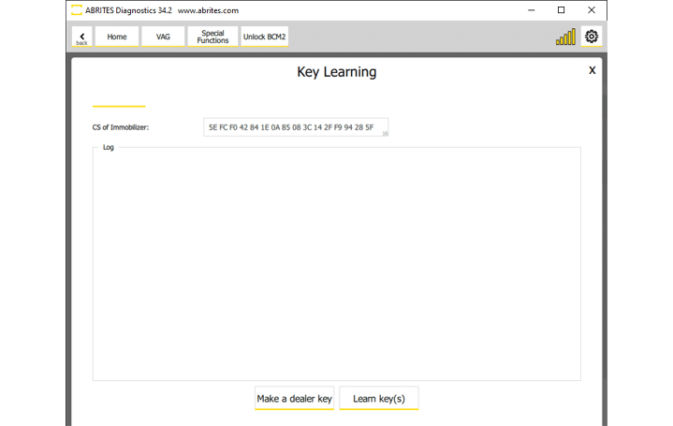Click the resize grip on CS field

point(385,134)
